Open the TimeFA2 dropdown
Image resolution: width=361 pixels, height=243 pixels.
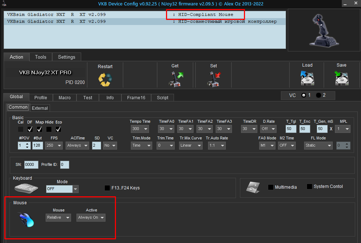[205, 129]
